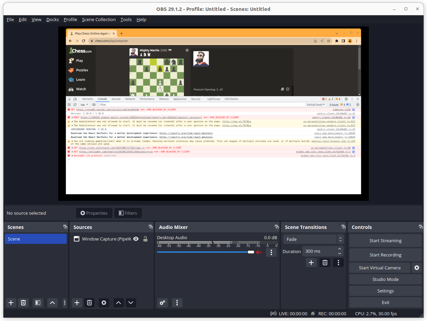Click the recording status icon in status bar

click(313, 314)
